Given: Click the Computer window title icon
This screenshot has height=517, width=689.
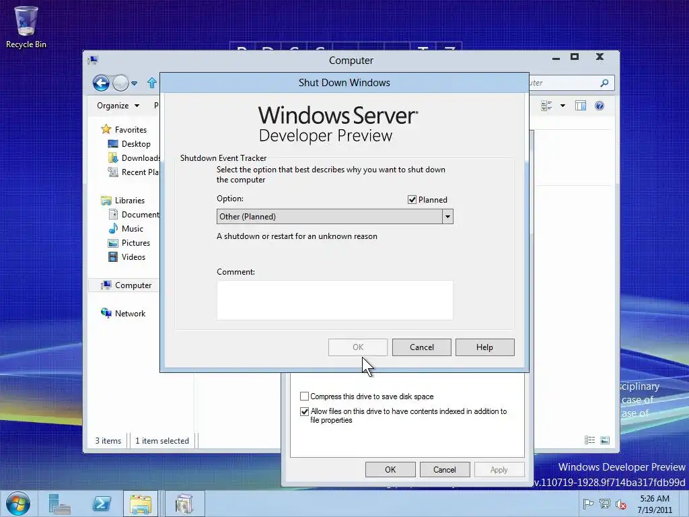Looking at the screenshot, I should coord(93,60).
